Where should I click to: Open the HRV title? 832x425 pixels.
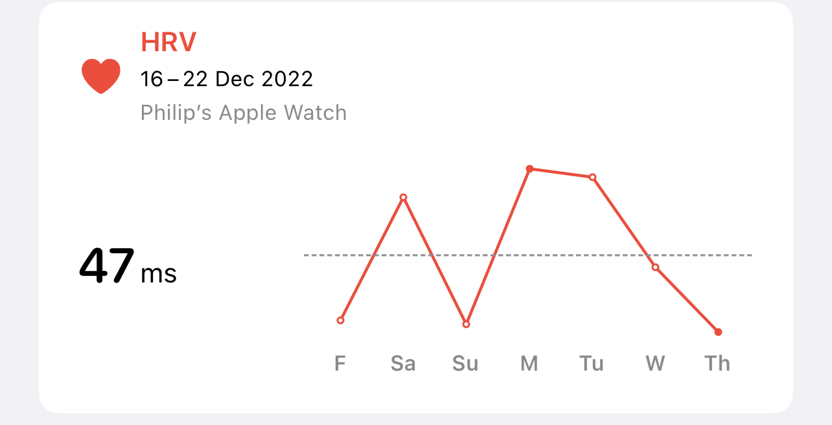click(x=168, y=42)
